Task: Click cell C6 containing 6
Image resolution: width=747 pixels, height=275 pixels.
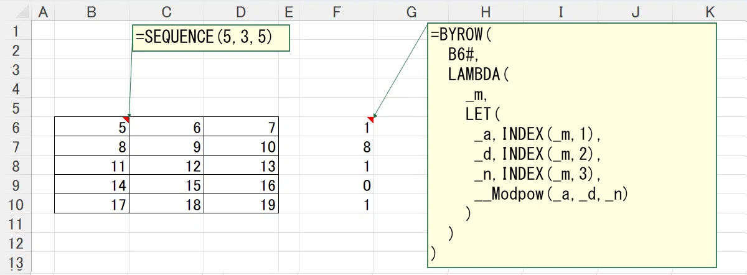Action: [x=166, y=128]
